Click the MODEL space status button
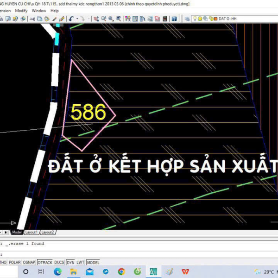Viewport: 278px width, 278px height. 93,262
